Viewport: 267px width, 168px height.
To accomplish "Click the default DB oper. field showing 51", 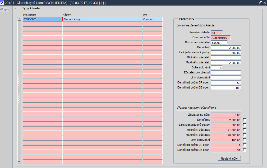I will tap(226, 150).
